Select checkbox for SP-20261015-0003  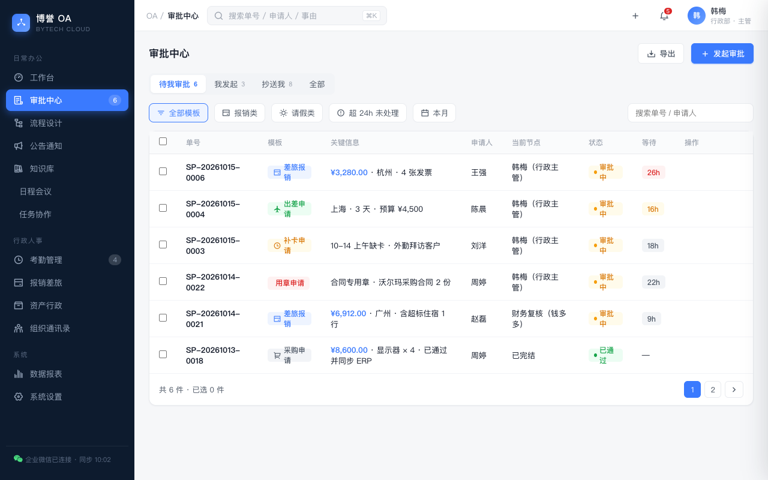[163, 244]
